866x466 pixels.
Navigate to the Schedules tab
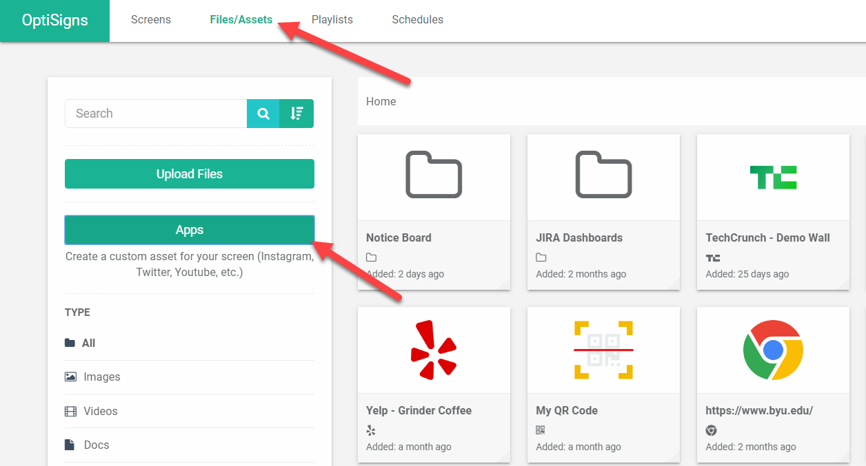(x=418, y=19)
